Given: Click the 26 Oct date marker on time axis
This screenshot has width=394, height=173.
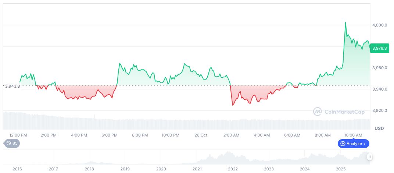Looking at the screenshot, I should 201,135.
